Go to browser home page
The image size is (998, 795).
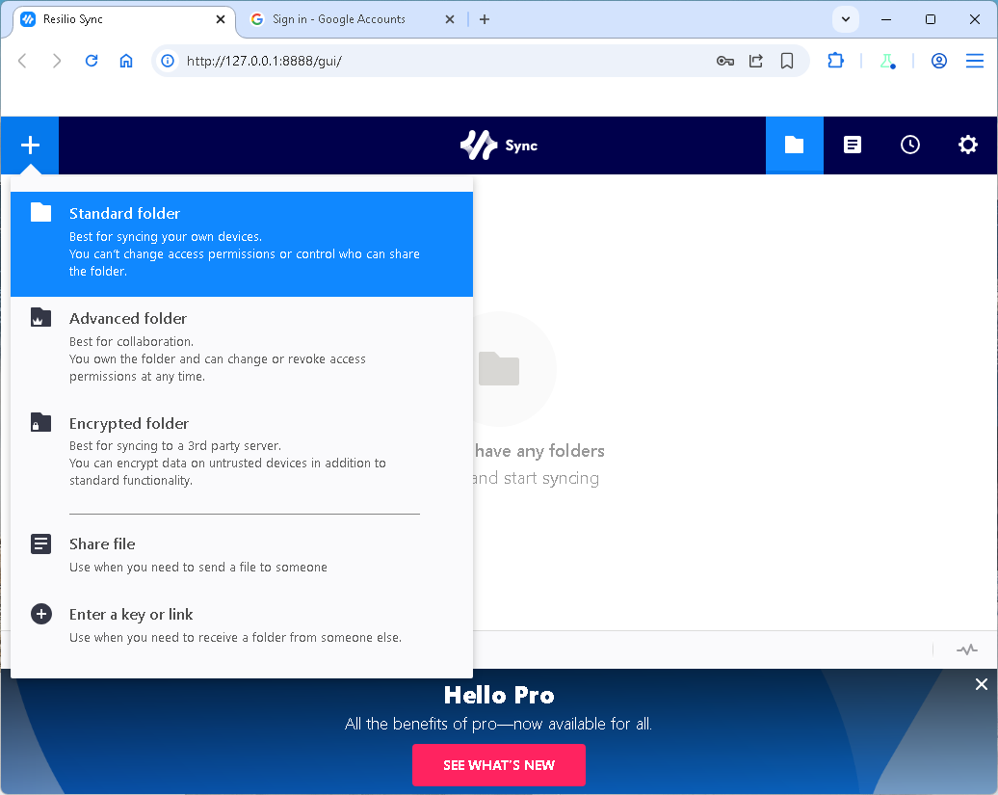(x=126, y=61)
